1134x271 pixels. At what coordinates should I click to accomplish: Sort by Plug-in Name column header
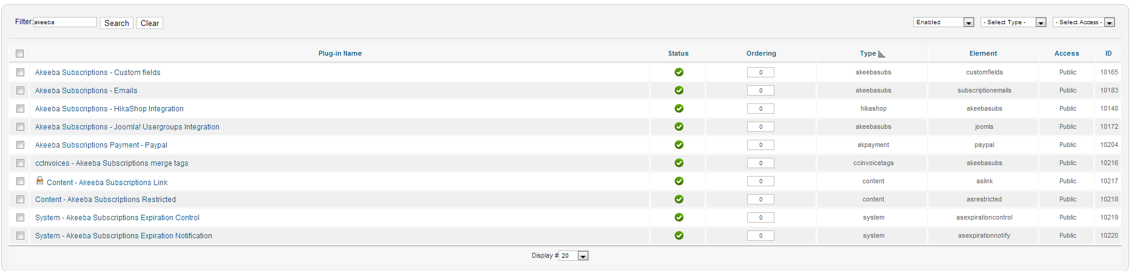[340, 53]
